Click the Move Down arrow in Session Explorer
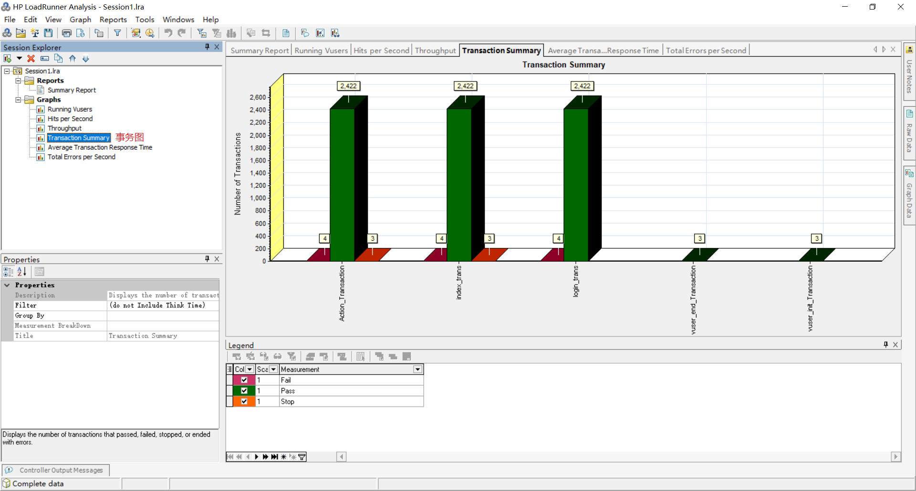 tap(86, 59)
